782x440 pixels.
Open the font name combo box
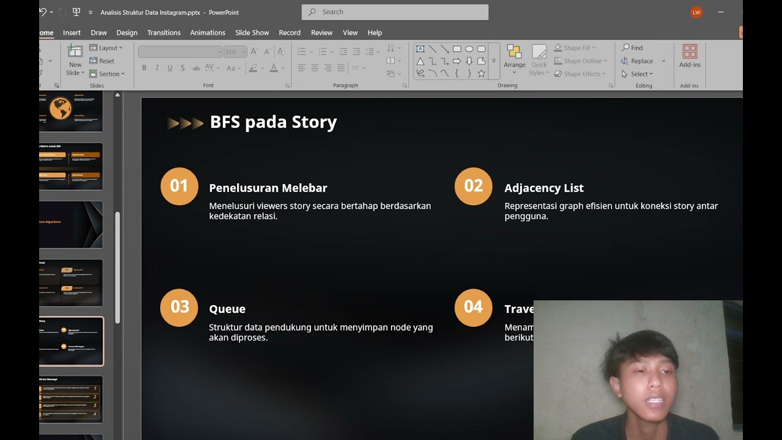[180, 52]
